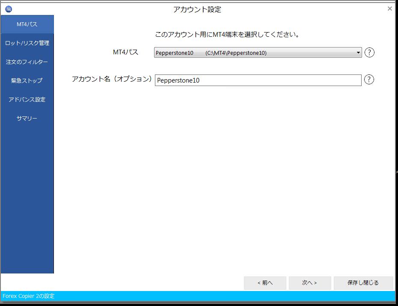
Task: Click the dropdown arrow showing Pepperstone10 path
Action: (358, 52)
